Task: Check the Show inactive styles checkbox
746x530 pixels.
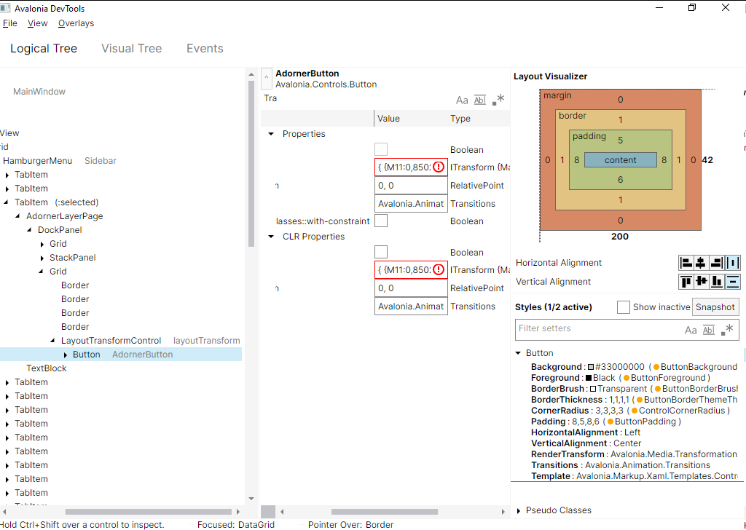Action: pos(624,306)
